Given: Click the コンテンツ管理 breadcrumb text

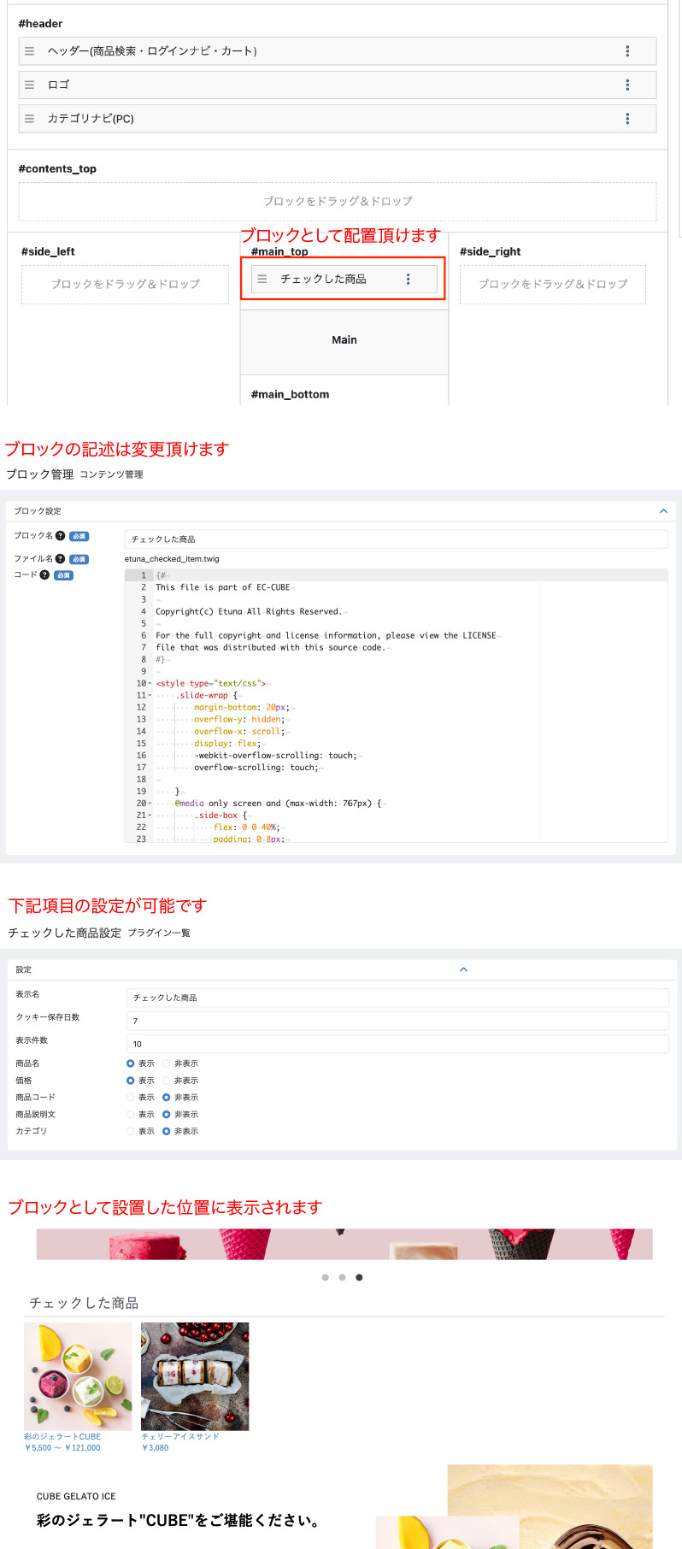Looking at the screenshot, I should point(111,474).
